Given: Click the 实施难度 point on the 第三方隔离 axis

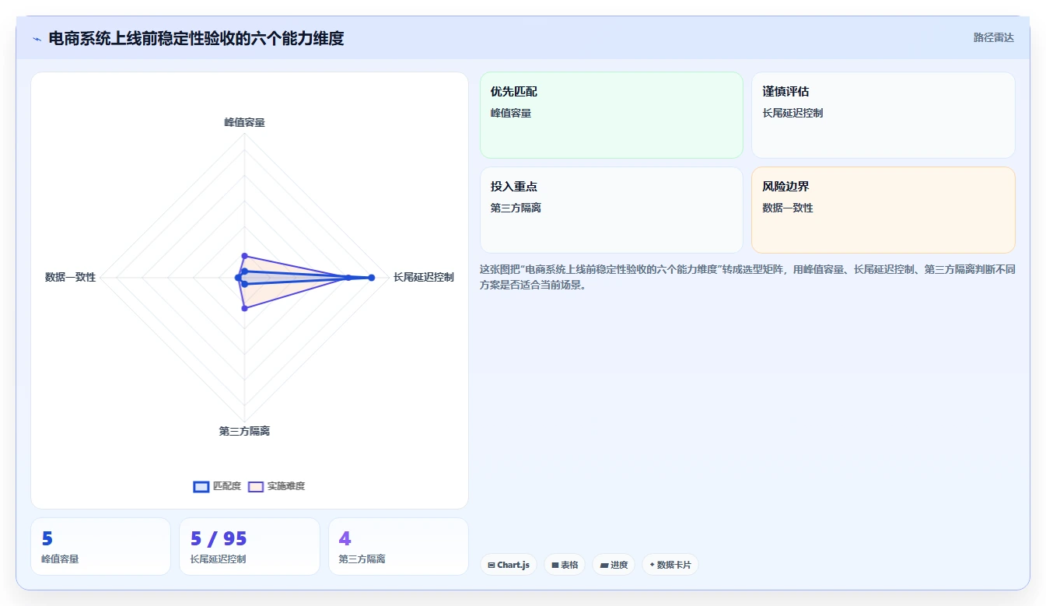Looking at the screenshot, I should pos(244,309).
